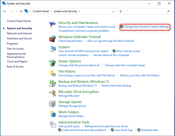Image resolution: width=175 pixels, height=136 pixels.
Task: Open Security and Maintenance heading
Action: click(x=78, y=23)
